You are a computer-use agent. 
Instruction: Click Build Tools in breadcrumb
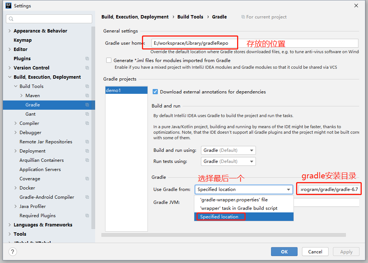190,17
